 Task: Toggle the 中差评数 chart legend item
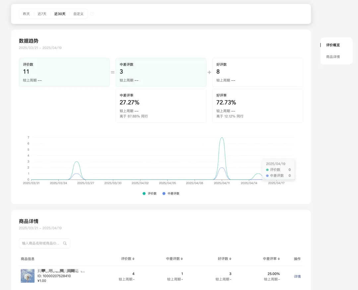[x=171, y=194]
